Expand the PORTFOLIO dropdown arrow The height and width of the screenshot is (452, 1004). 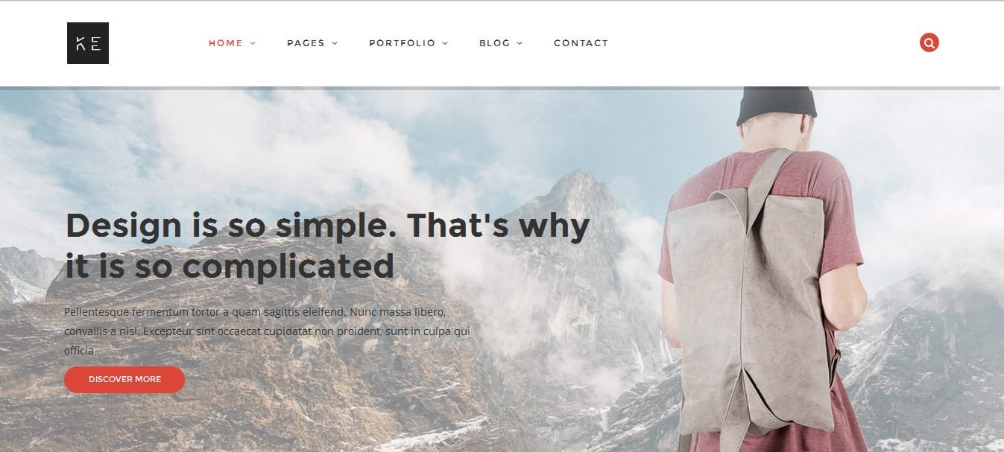pyautogui.click(x=445, y=43)
